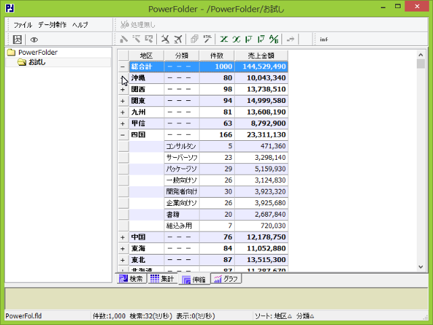Image resolution: width=433 pixels, height=325 pixels.
Task: Open the ヘルプ menu
Action: coord(80,25)
